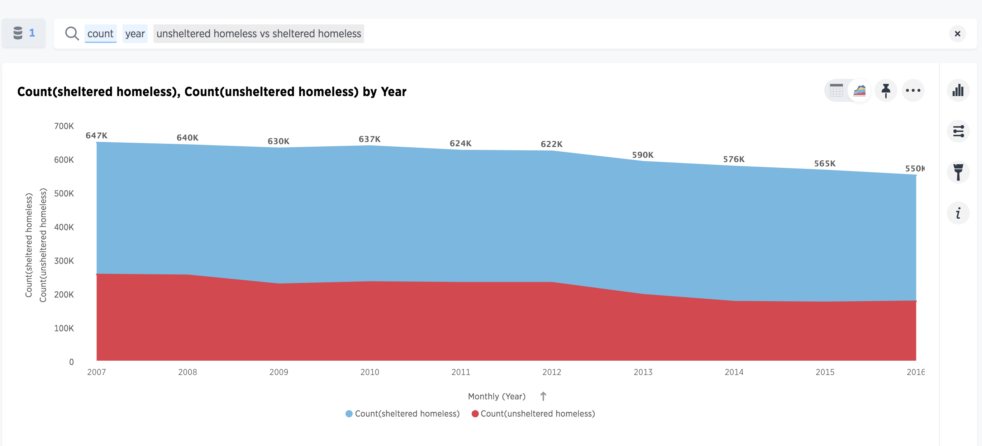The height and width of the screenshot is (446, 982).
Task: Select the 'count' search token
Action: 100,34
